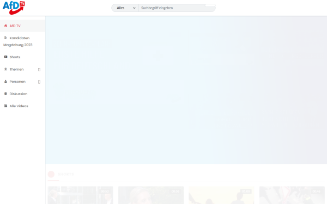Open the short video with 00:46 duration
The image size is (327, 204).
[x=292, y=195]
